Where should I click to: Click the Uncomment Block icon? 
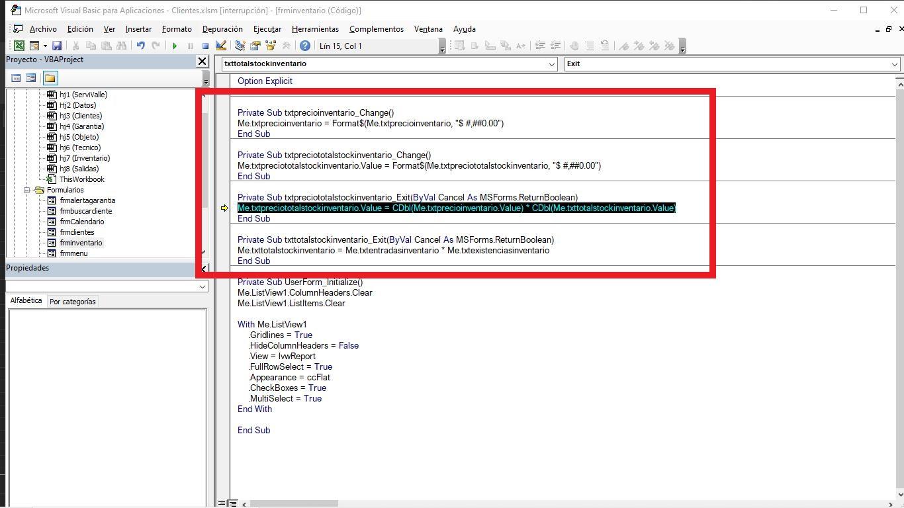coord(604,46)
